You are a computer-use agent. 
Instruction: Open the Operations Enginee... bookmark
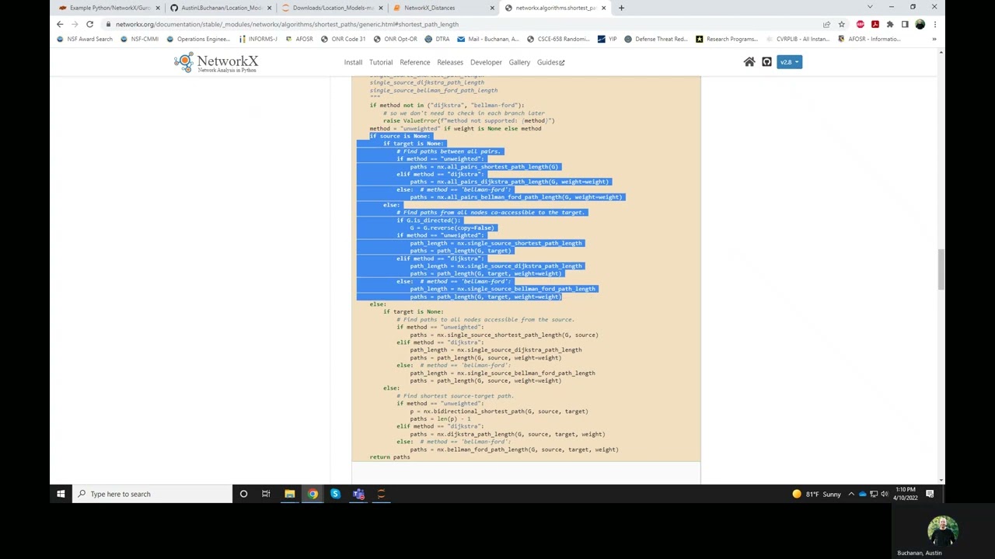198,39
